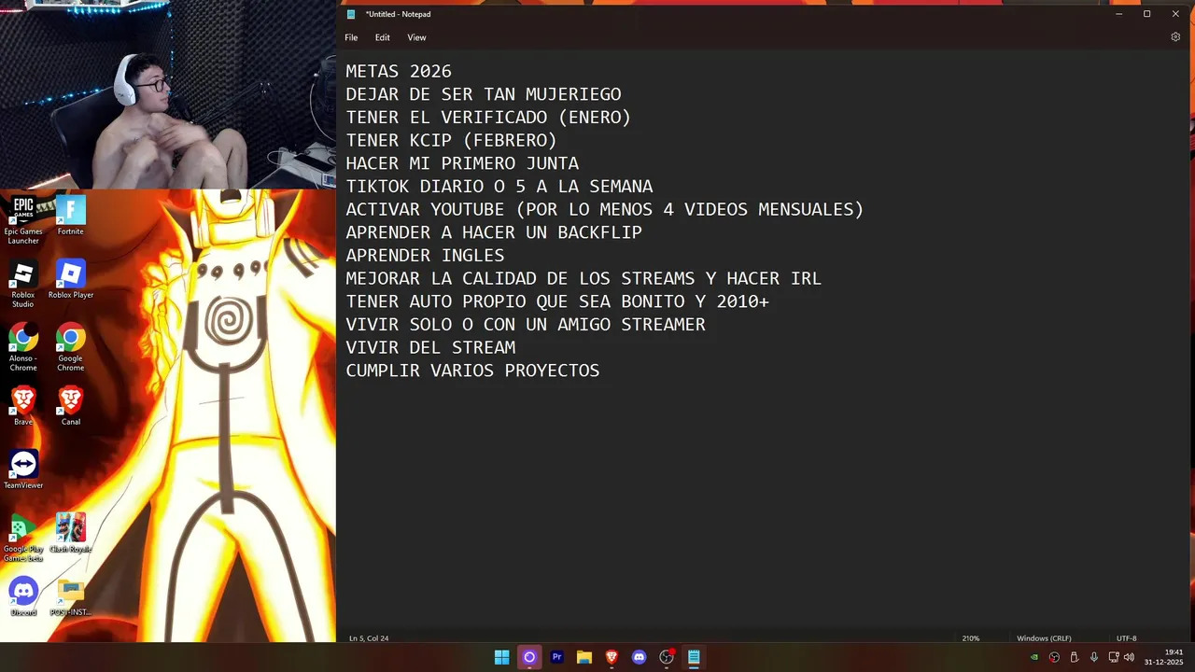Open Discord from the taskbar
This screenshot has height=672, width=1195.
pos(639,657)
